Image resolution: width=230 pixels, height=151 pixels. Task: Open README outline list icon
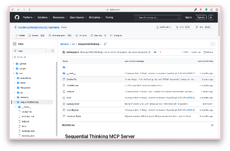212,125
